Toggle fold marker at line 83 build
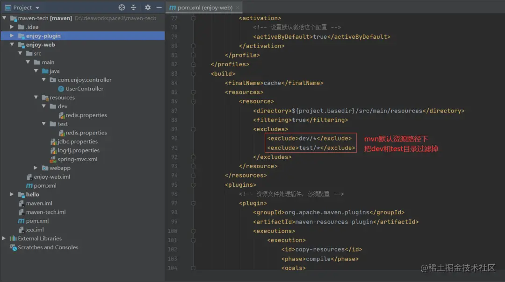The width and height of the screenshot is (505, 282). coord(193,74)
